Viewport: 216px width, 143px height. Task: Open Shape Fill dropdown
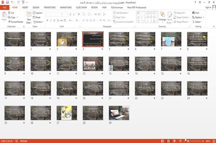(180, 13)
